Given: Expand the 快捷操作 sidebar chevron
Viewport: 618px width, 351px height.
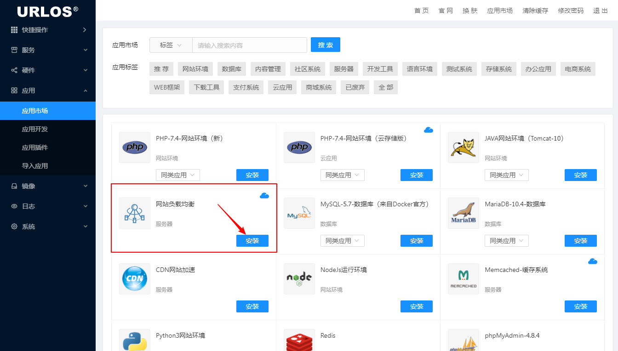Looking at the screenshot, I should click(85, 30).
